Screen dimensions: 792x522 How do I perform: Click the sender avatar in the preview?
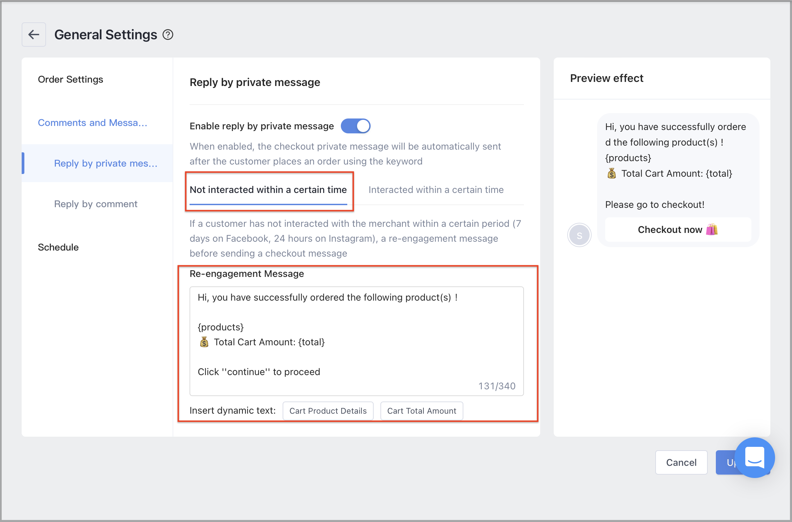[579, 235]
